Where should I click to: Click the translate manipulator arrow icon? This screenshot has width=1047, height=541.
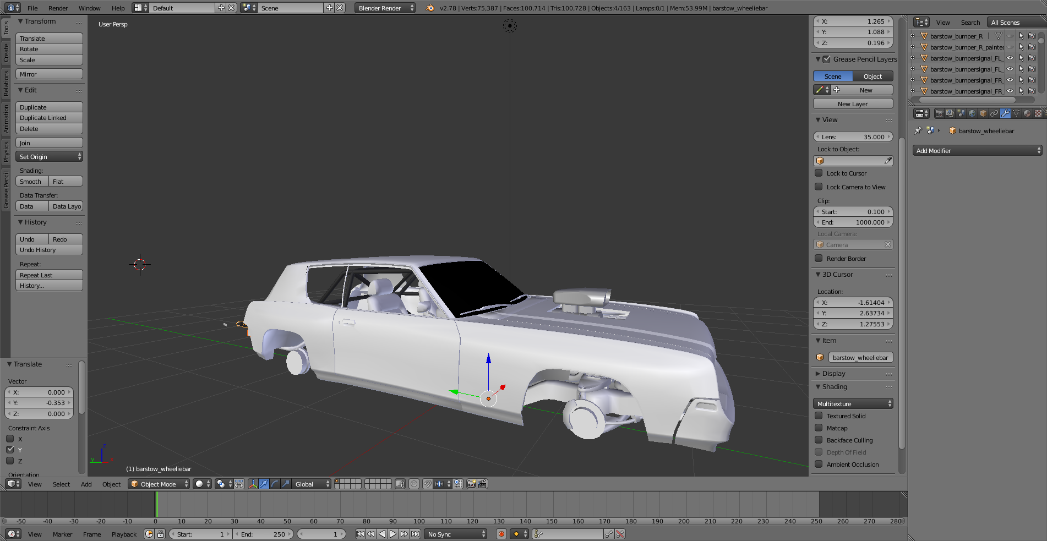(x=264, y=484)
